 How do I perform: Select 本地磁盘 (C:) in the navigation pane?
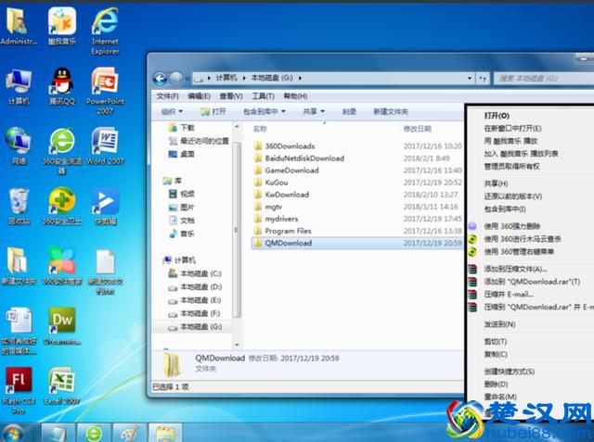200,274
